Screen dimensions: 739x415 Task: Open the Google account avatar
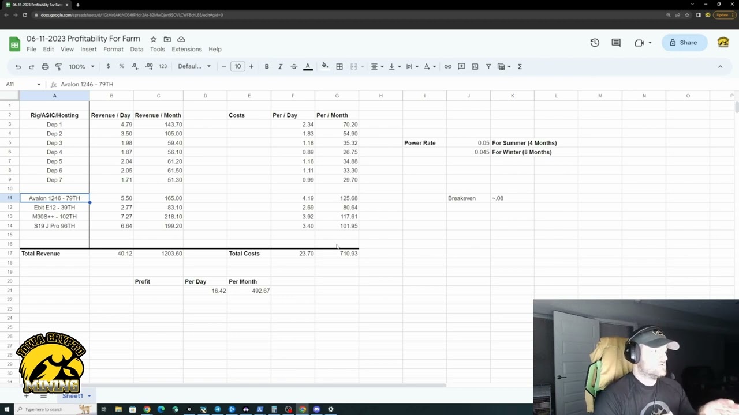tap(723, 43)
